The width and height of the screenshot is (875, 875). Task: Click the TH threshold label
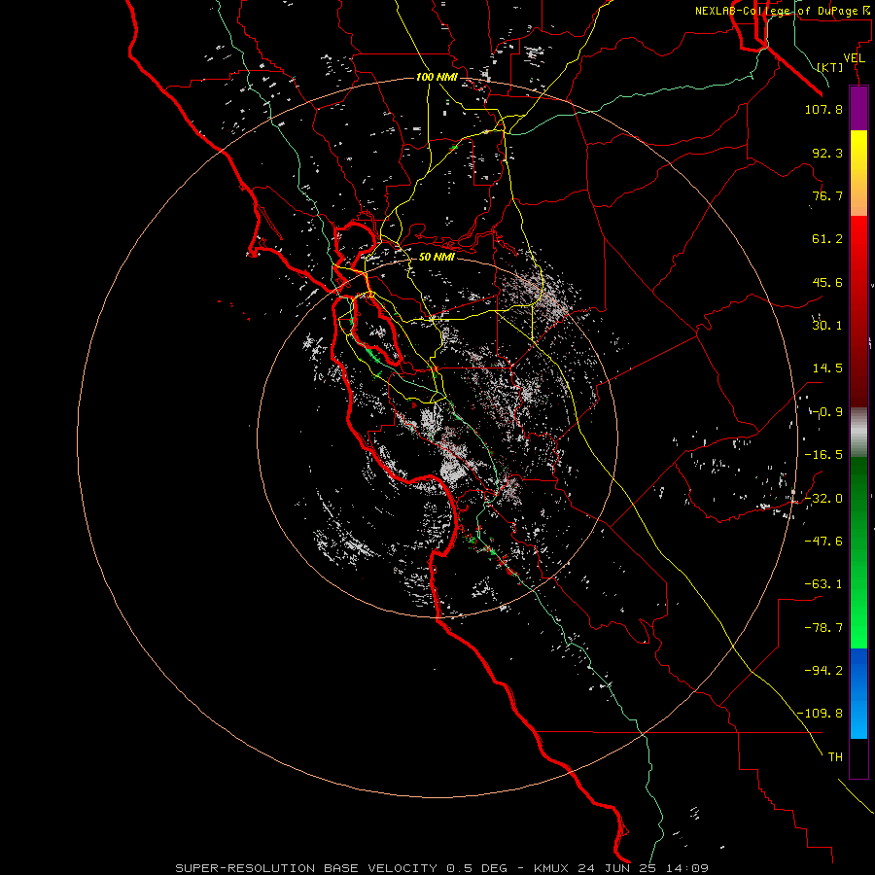click(x=835, y=757)
